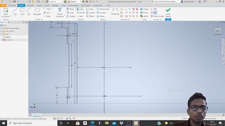This screenshot has width=225, height=126.
Task: Select the Stretch tool
Action: point(90,13)
